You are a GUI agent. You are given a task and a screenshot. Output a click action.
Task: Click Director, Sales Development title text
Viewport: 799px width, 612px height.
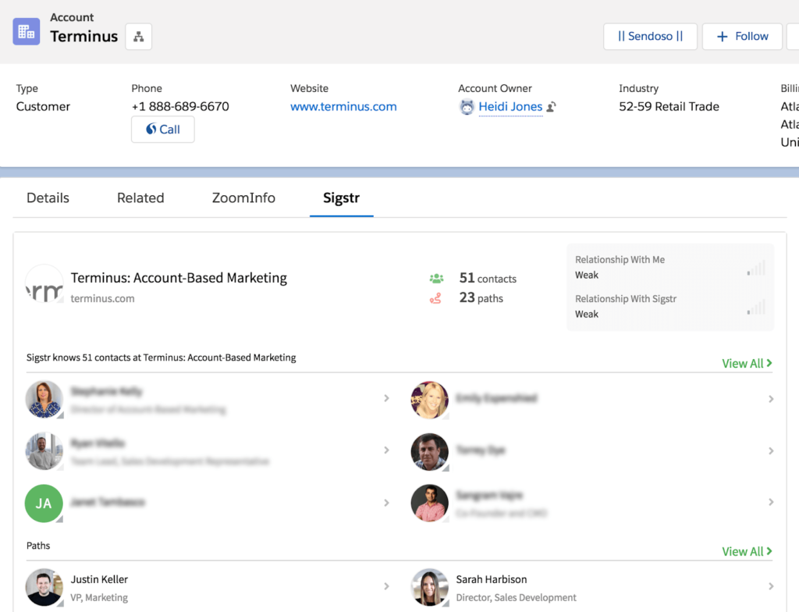tap(517, 597)
